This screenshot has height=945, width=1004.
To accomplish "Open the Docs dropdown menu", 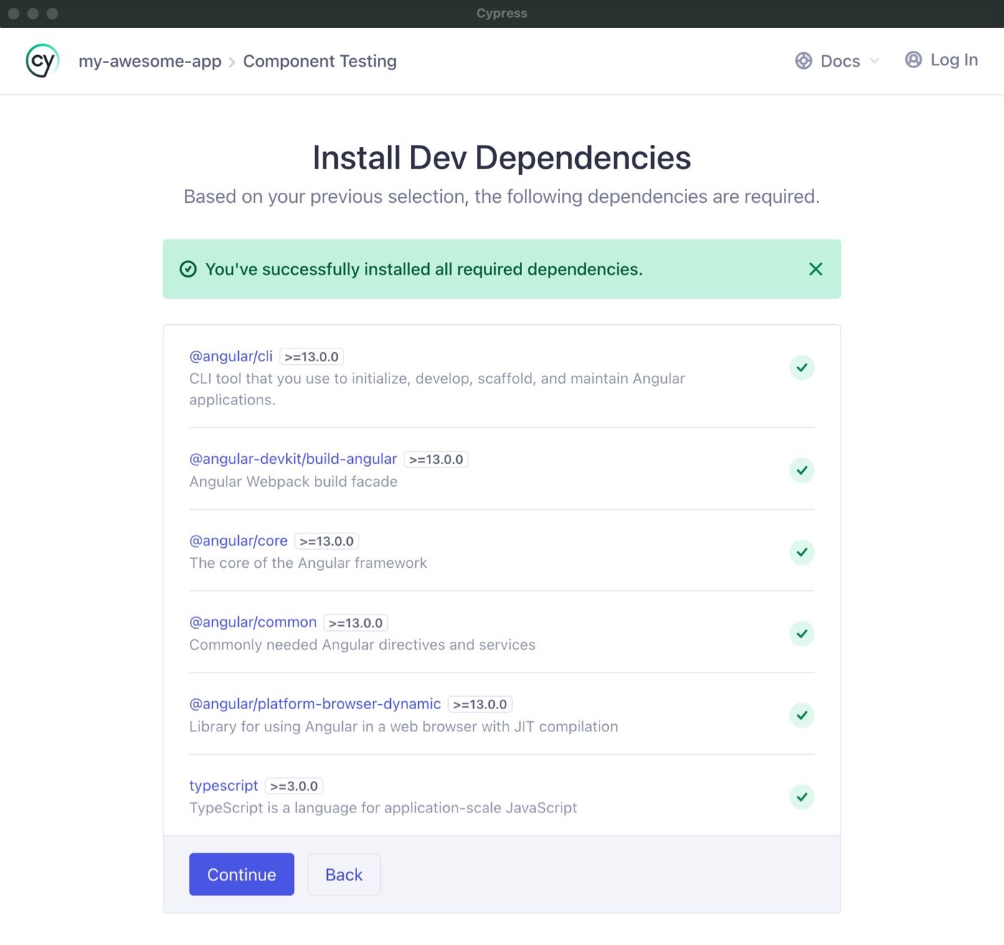I will point(873,61).
